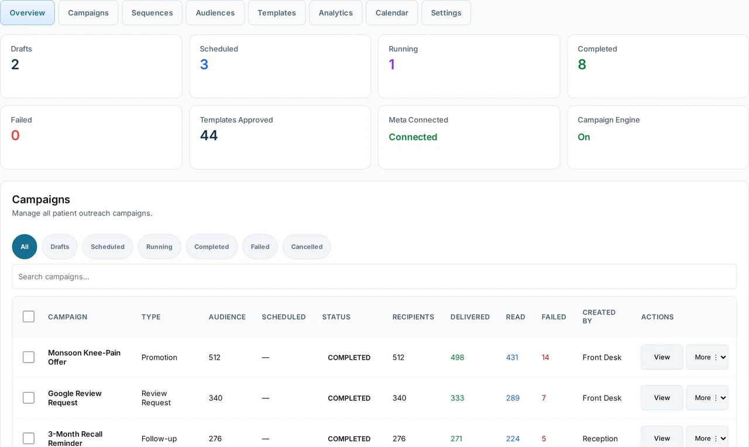The height and width of the screenshot is (447, 749).
Task: View the Analytics tab
Action: [x=336, y=13]
